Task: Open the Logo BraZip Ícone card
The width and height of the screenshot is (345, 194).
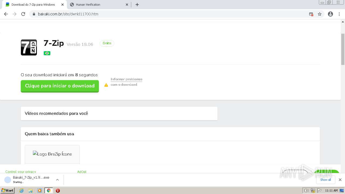Action: coord(52,154)
